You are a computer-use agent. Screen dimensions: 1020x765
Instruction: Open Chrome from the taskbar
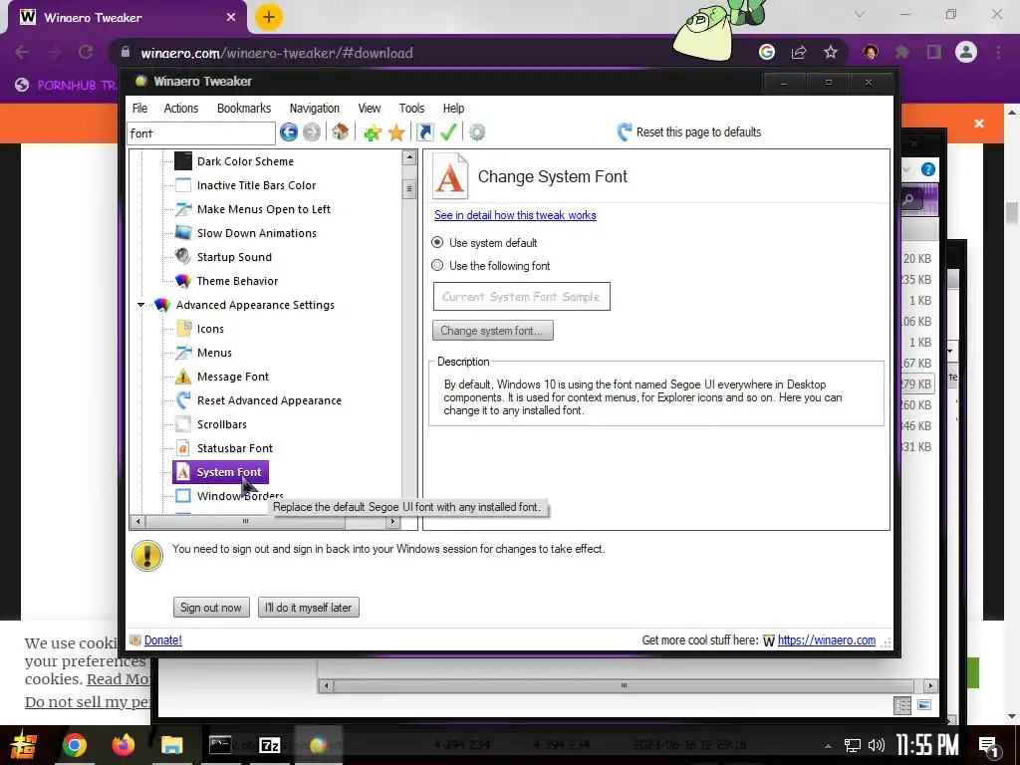click(x=74, y=745)
